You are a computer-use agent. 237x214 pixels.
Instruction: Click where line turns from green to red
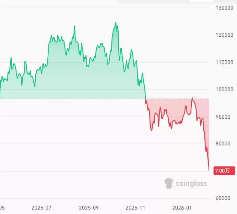point(145,99)
